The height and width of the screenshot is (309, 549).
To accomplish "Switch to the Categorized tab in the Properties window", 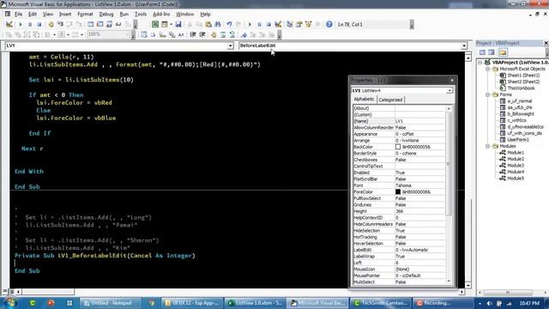I will tap(390, 100).
